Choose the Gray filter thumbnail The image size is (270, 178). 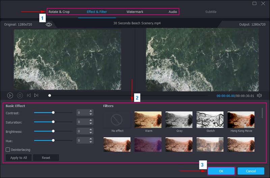coord(179,119)
